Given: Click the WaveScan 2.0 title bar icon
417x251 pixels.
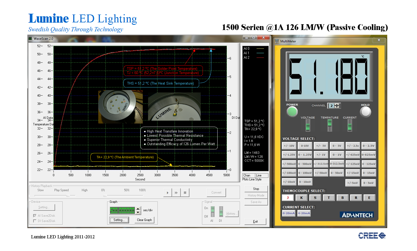Looking at the screenshot, I should (x=30, y=39).
